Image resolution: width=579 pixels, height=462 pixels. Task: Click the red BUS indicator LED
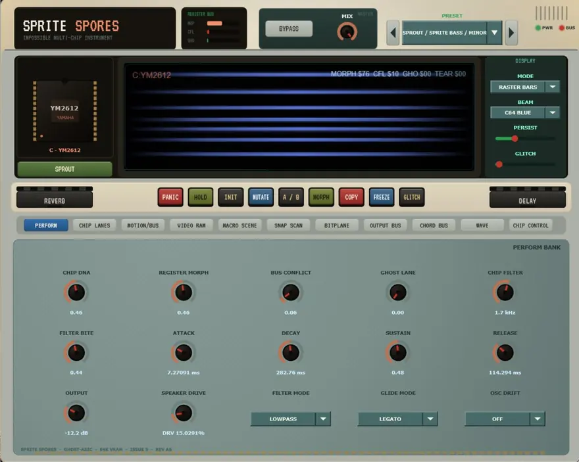(x=562, y=28)
